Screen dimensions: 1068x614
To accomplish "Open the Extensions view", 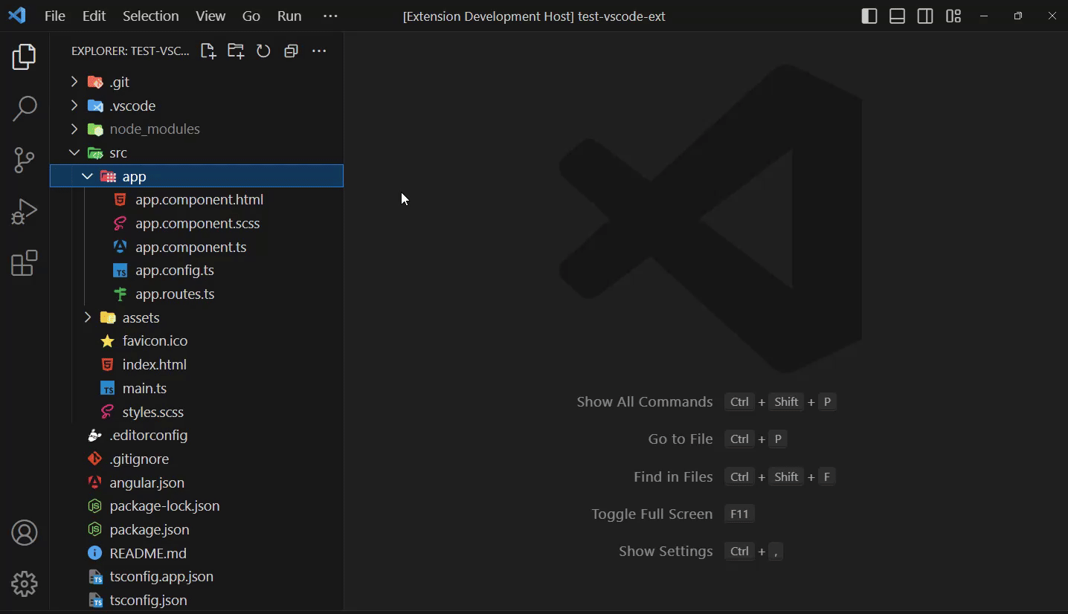I will pyautogui.click(x=25, y=263).
